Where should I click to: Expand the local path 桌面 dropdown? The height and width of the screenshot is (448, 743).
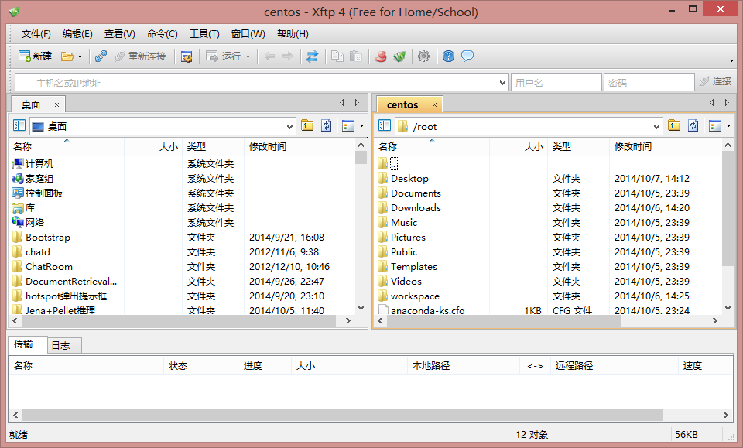point(289,126)
